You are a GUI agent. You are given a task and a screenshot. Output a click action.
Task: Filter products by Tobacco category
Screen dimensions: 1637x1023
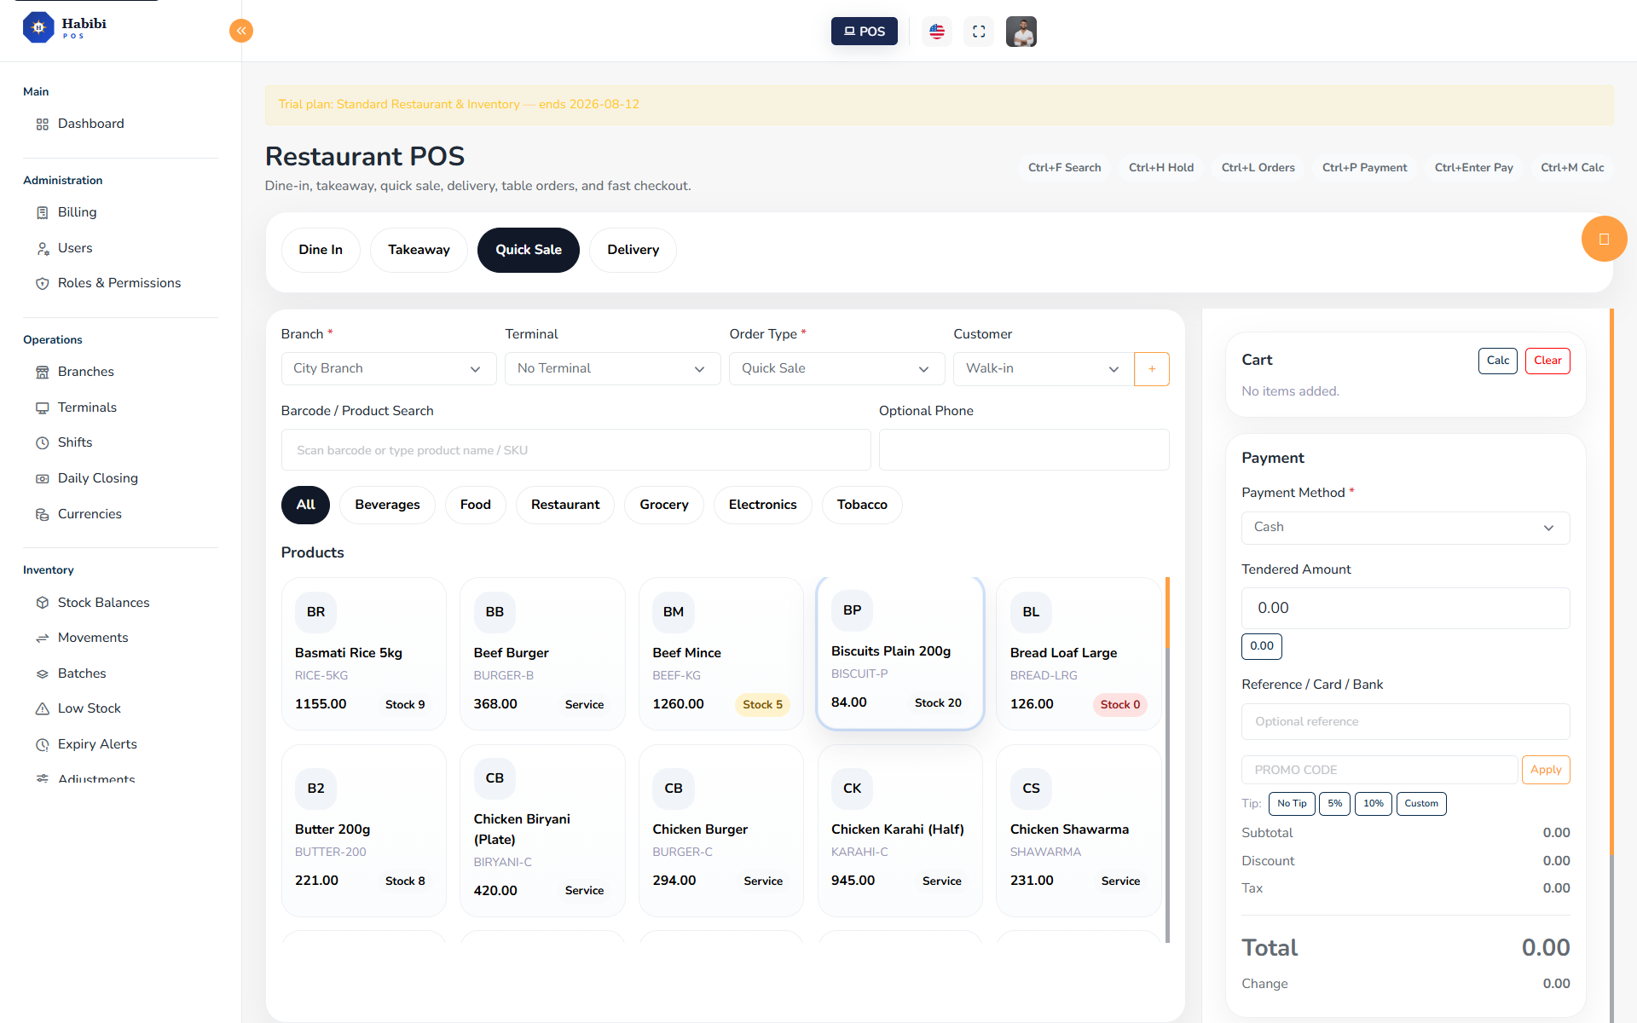(862, 505)
